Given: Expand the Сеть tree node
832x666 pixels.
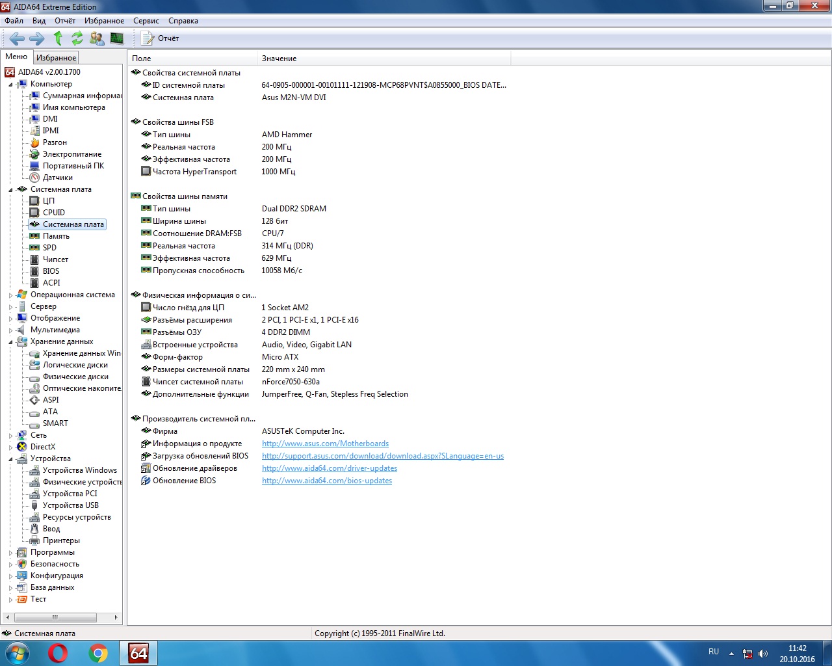Looking at the screenshot, I should pyautogui.click(x=10, y=436).
